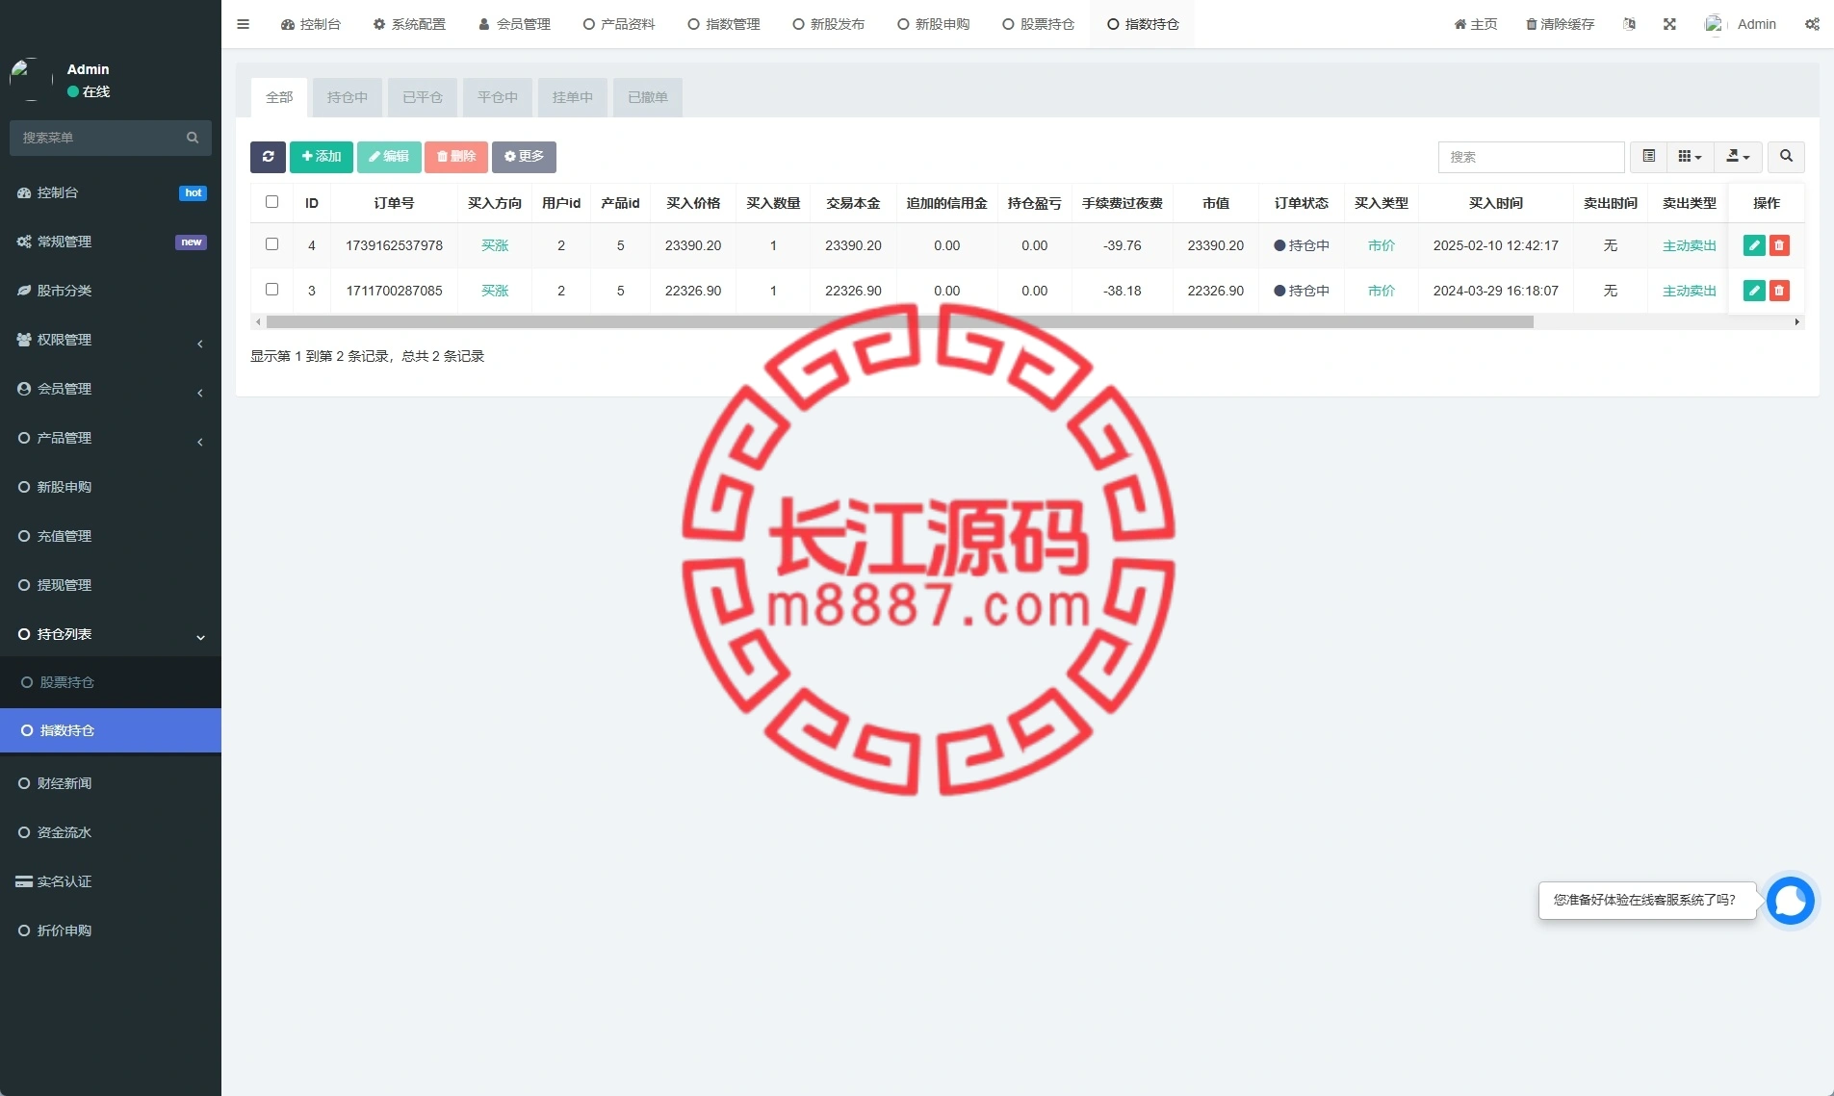Viewport: 1834px width, 1096px height.
Task: Click the horizontal scrollbar thumb under table
Action: [899, 322]
